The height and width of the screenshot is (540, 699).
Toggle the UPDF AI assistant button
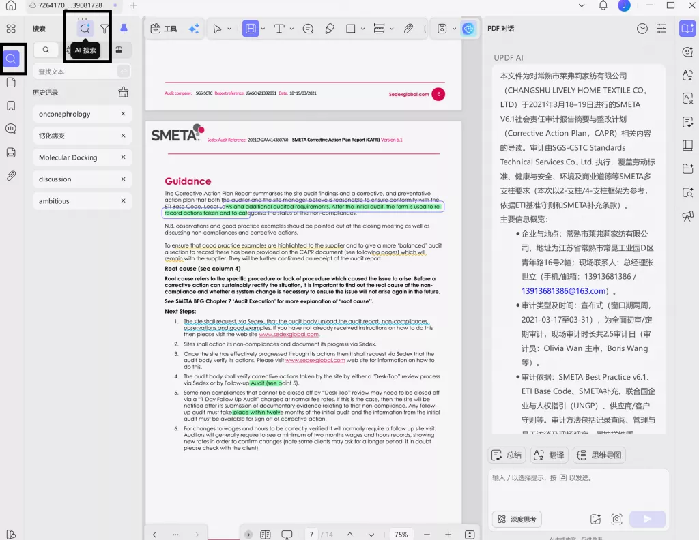468,29
